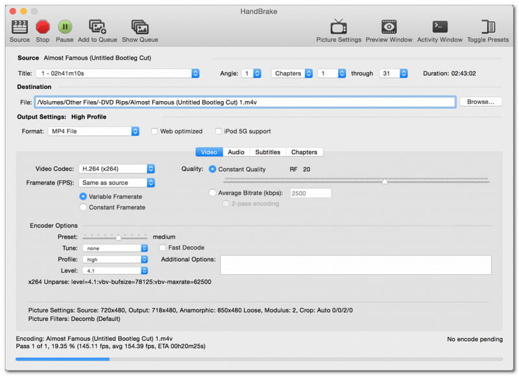The width and height of the screenshot is (519, 376).
Task: Open the Title selection dropdown
Action: point(117,73)
